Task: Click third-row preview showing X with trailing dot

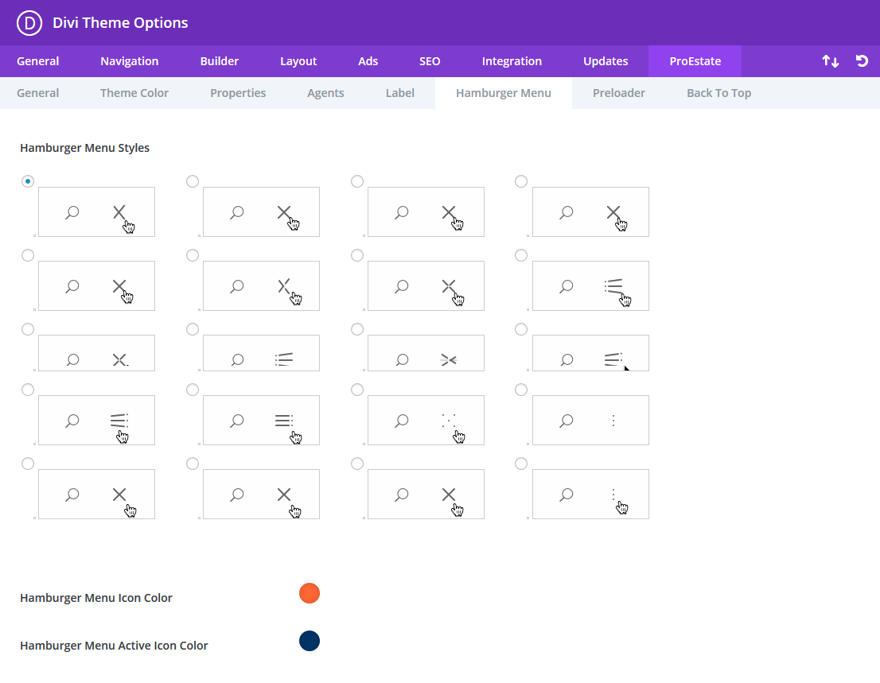Action: [x=96, y=353]
